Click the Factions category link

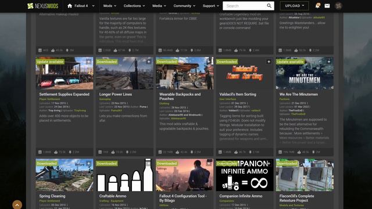pyautogui.click(x=284, y=99)
